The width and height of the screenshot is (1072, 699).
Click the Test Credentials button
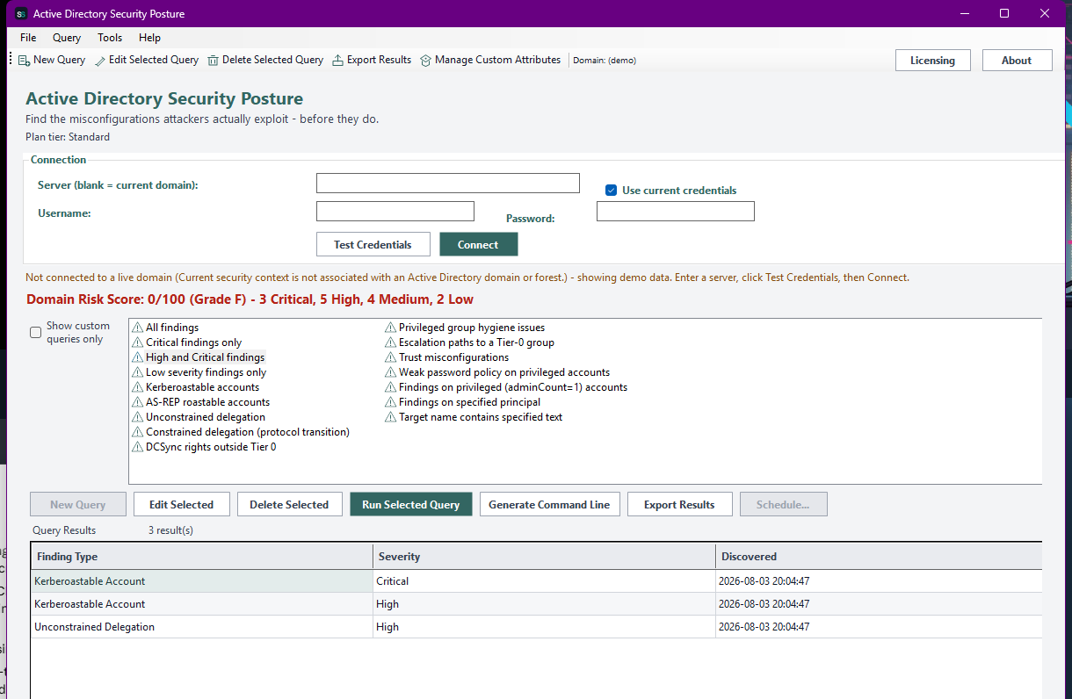click(373, 244)
